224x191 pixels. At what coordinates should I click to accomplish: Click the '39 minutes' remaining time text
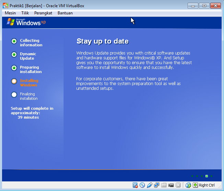[28, 117]
